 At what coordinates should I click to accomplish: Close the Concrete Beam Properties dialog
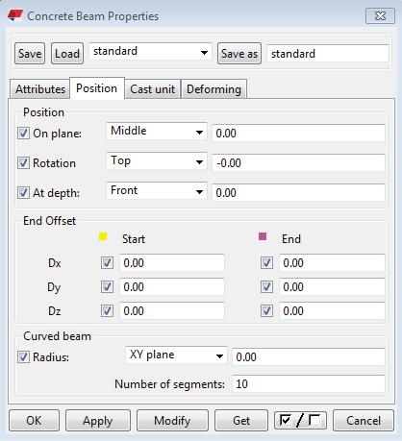[x=380, y=15]
